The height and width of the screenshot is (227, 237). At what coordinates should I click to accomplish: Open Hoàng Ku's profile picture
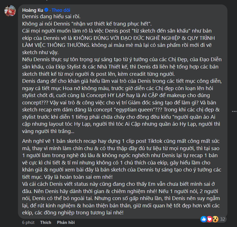coord(10,11)
